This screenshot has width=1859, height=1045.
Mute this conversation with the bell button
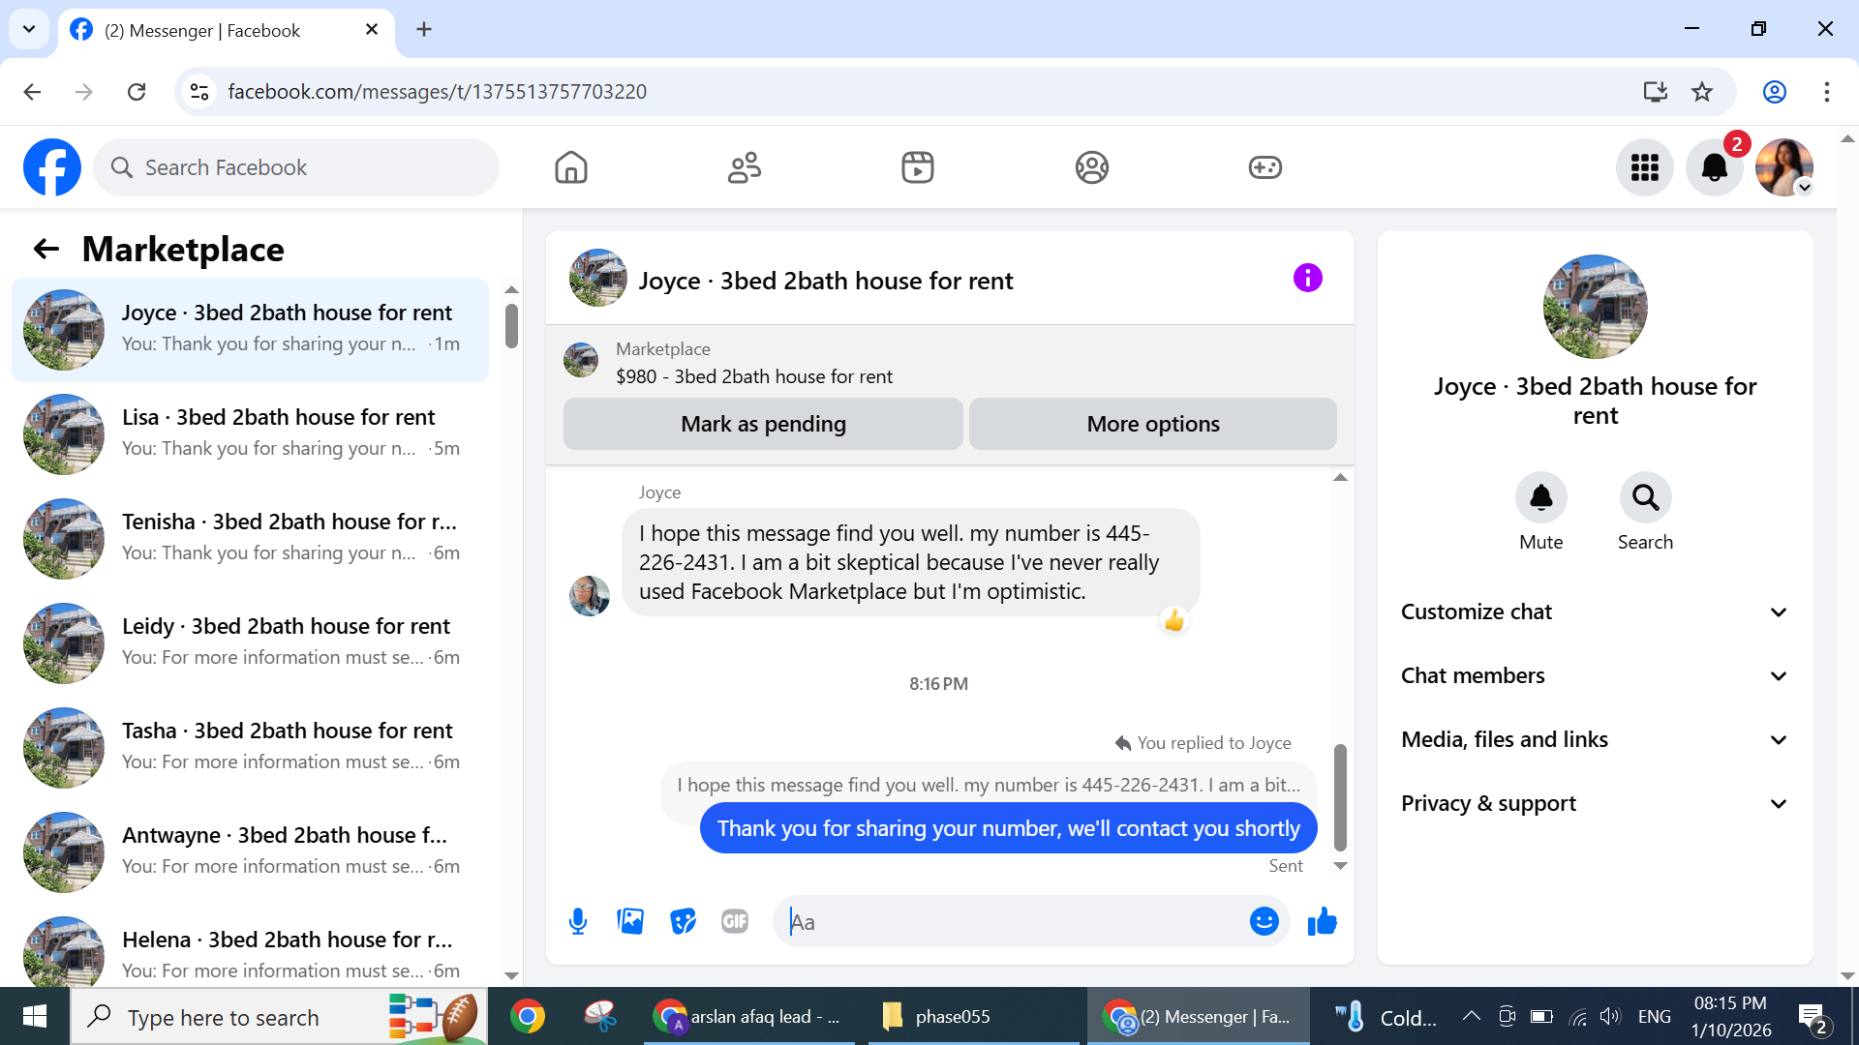coord(1540,497)
